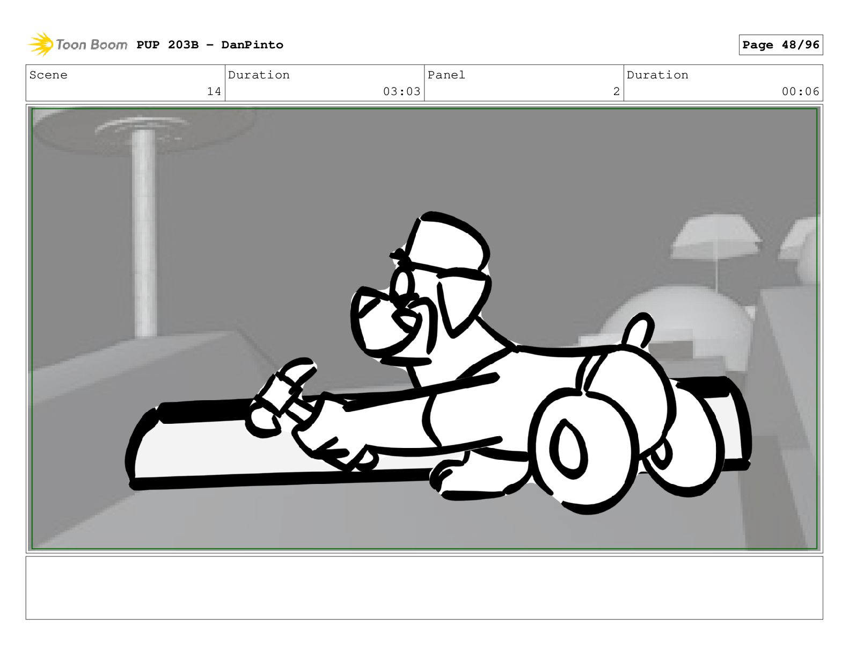This screenshot has width=849, height=658.
Task: Click the 'Page 48/96' indicator box
Action: 781,45
